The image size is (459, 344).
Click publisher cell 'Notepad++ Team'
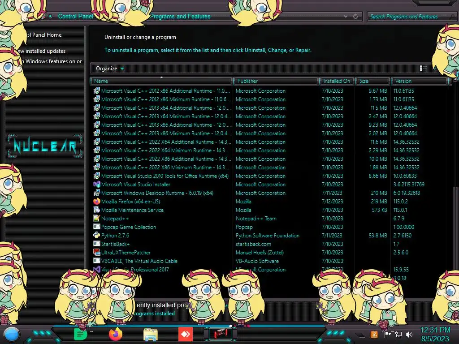(x=256, y=218)
